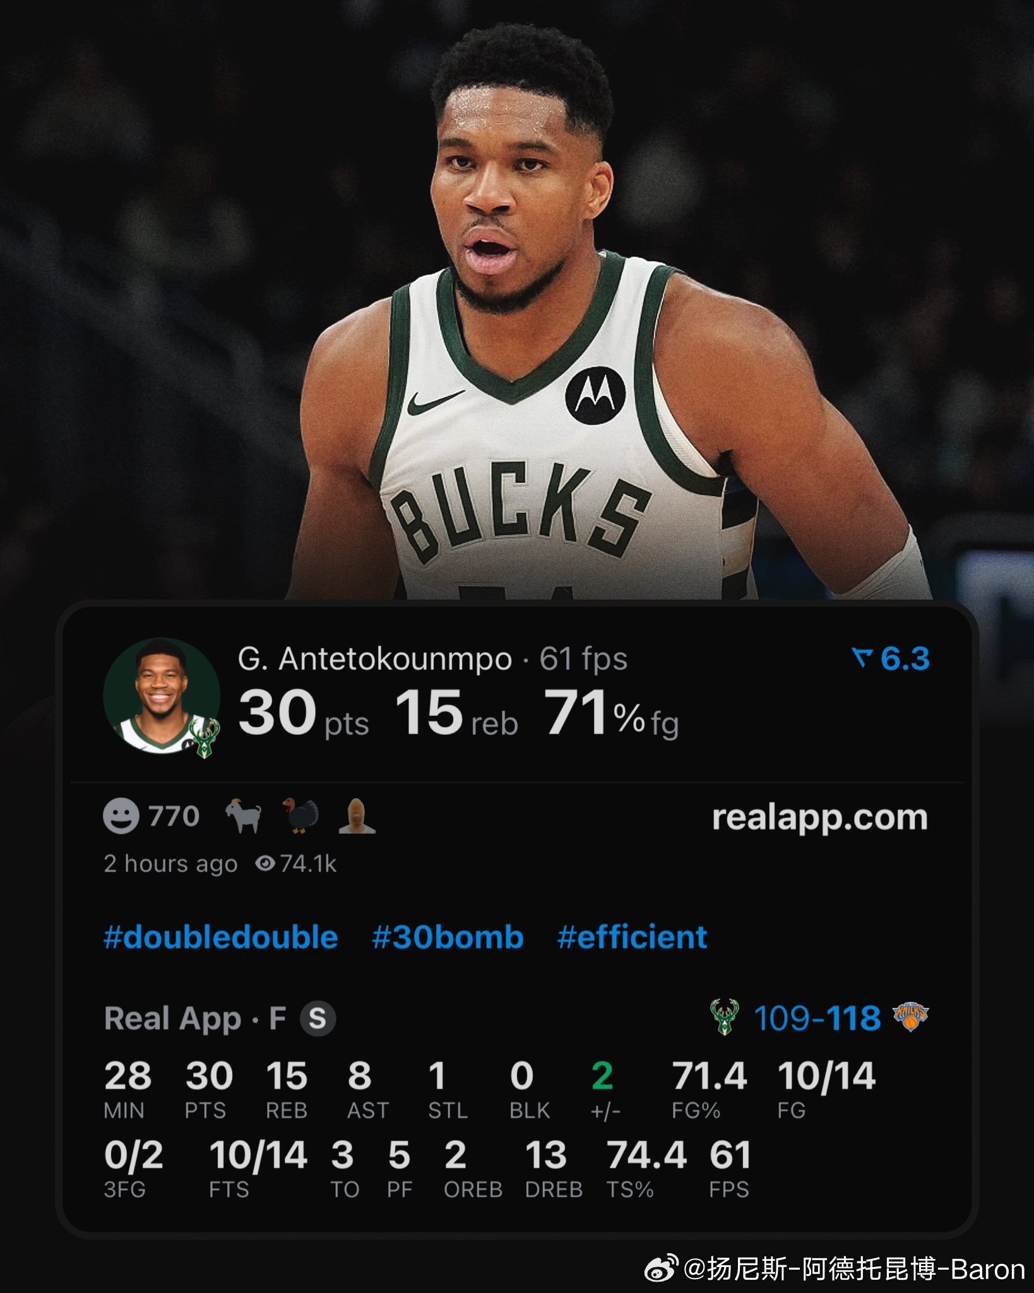Click the 770 reactions count
1034x1293 pixels.
point(174,816)
